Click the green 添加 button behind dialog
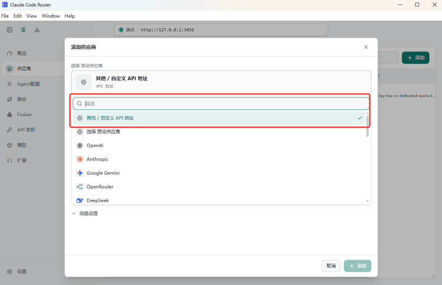The height and width of the screenshot is (285, 442). pos(416,58)
